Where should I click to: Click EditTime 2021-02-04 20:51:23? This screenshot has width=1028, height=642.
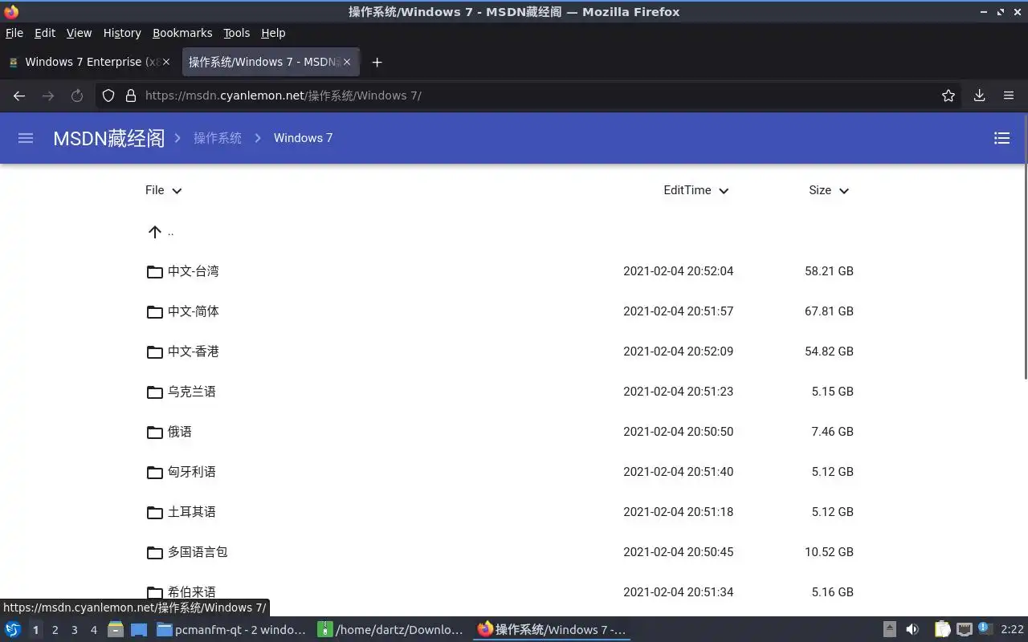[x=679, y=392]
